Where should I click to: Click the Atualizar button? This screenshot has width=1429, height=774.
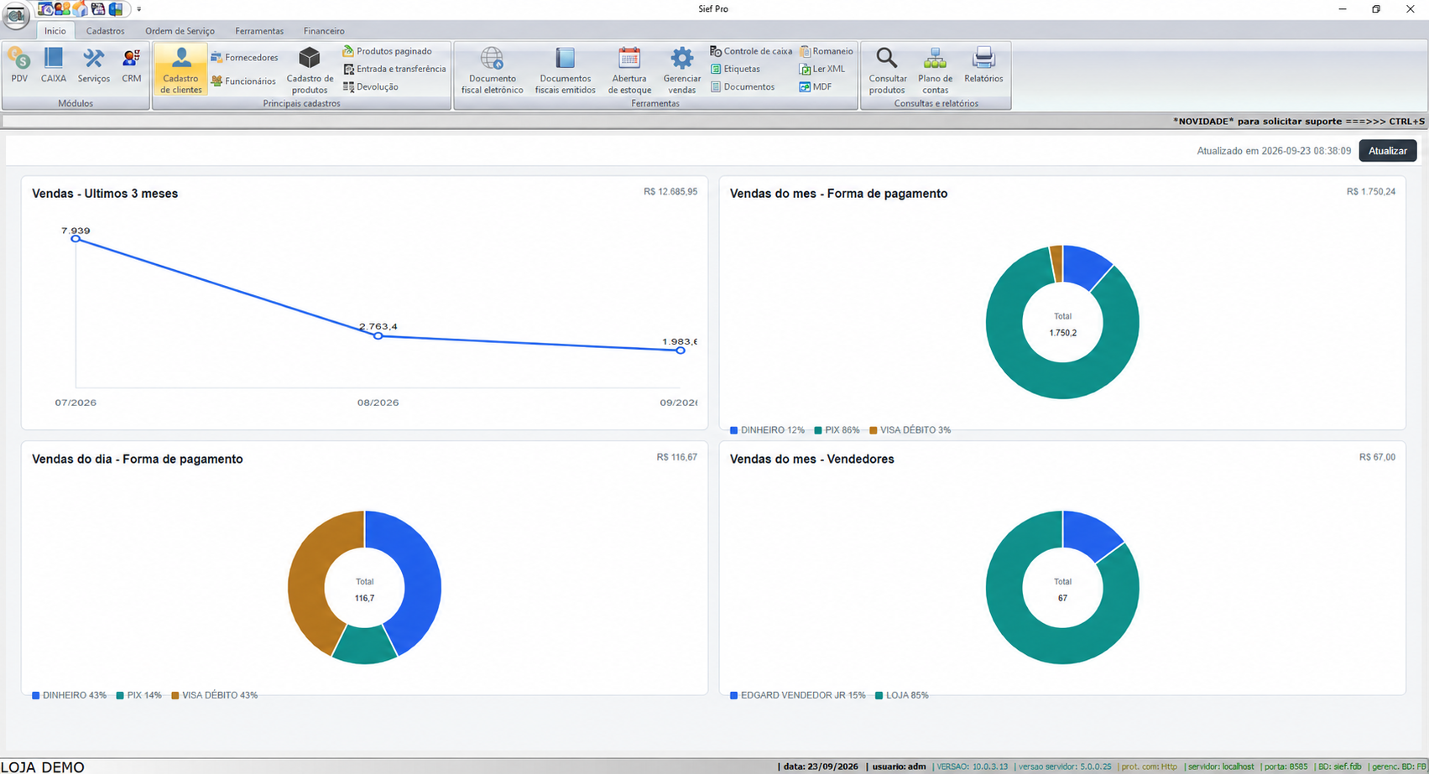click(x=1388, y=151)
